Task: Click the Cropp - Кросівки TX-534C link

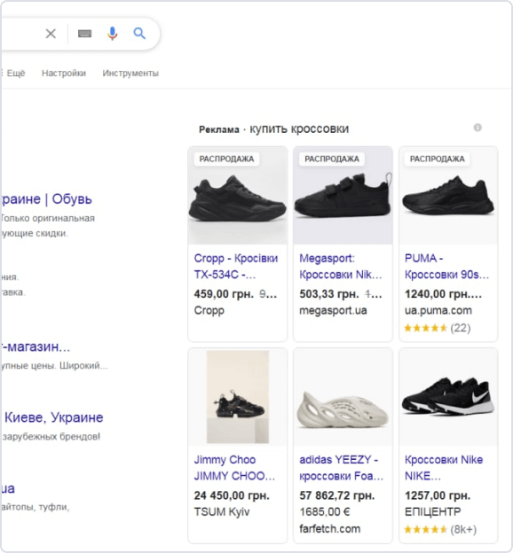Action: [236, 266]
